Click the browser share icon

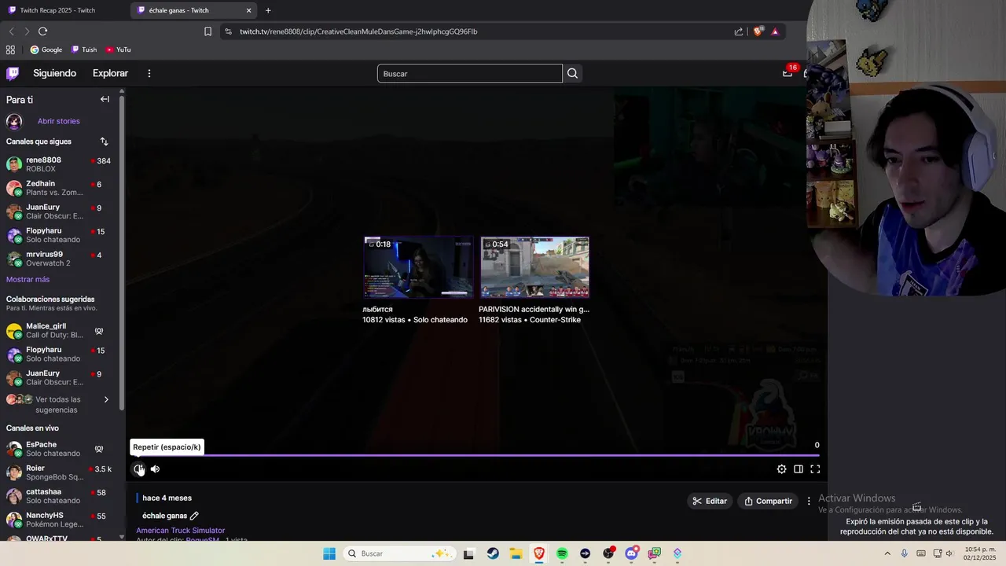click(x=739, y=31)
